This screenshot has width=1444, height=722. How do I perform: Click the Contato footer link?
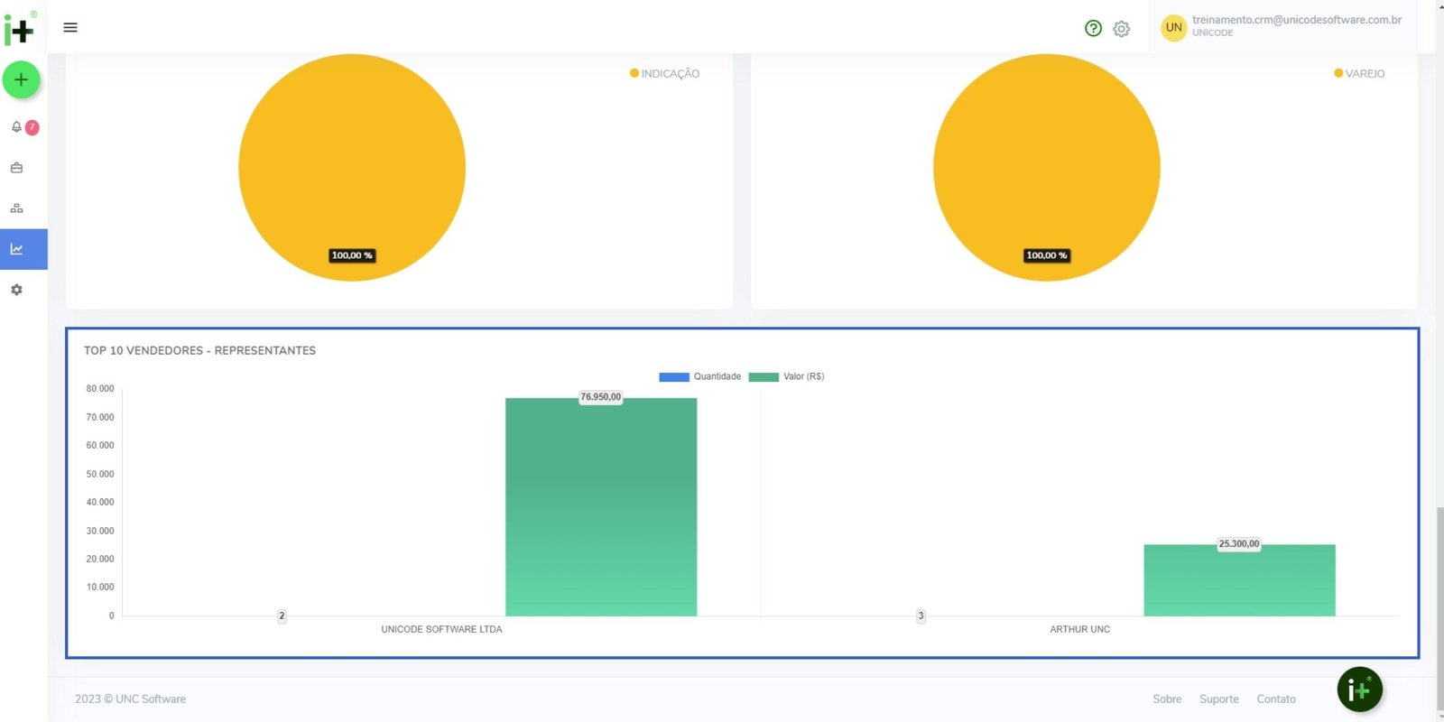[x=1276, y=699]
